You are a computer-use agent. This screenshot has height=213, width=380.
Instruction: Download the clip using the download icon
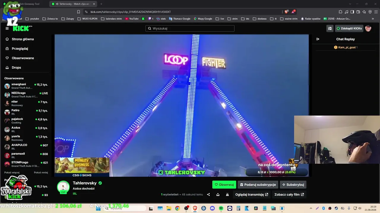click(x=218, y=194)
